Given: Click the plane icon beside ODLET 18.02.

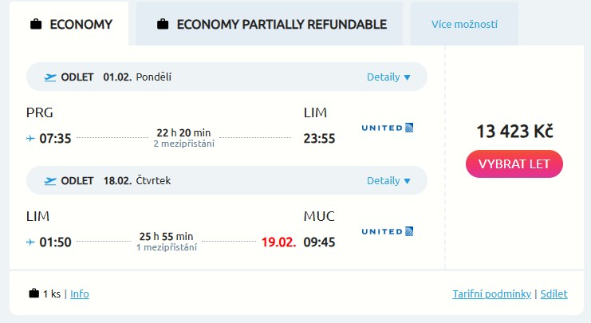Looking at the screenshot, I should 51,181.
